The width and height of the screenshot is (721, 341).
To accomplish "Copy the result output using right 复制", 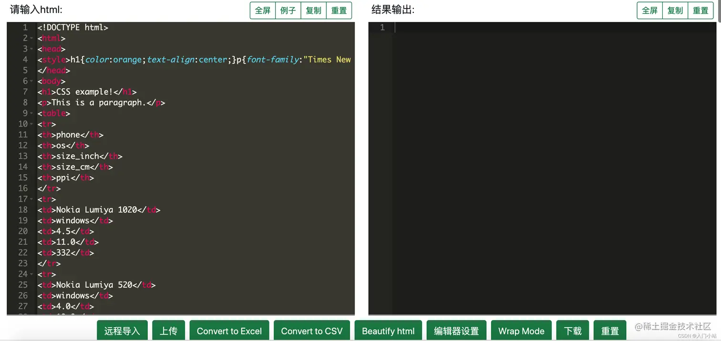I will 675,10.
